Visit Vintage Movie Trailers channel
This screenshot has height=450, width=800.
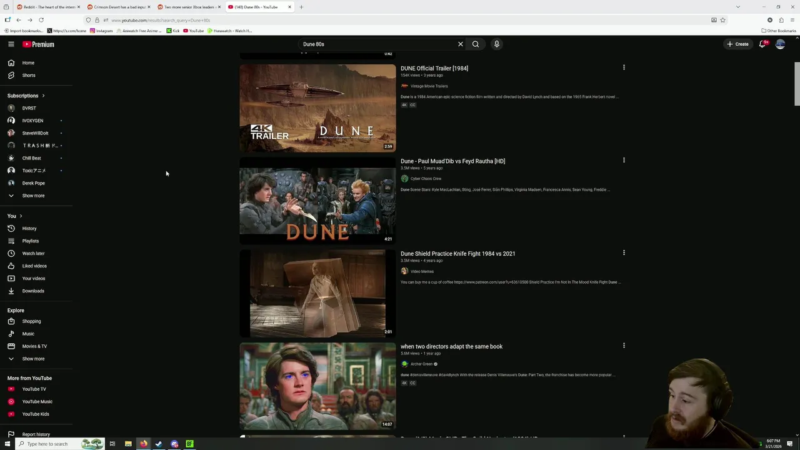click(x=429, y=86)
